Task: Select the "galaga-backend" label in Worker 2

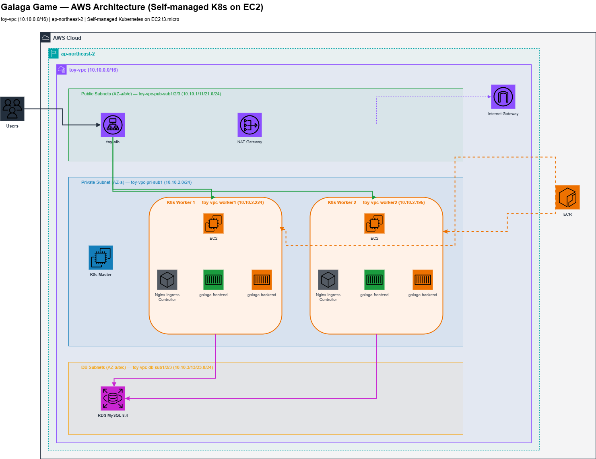Action: (423, 295)
